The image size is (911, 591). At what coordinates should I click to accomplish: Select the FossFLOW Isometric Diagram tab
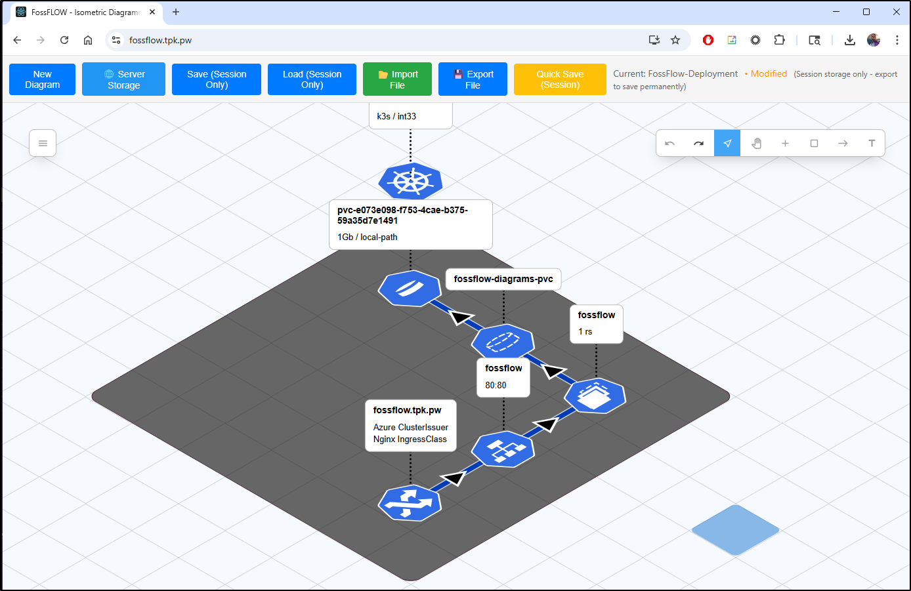[86, 12]
